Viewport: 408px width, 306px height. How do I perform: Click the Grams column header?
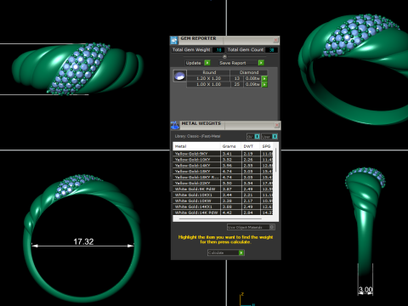tap(231, 146)
